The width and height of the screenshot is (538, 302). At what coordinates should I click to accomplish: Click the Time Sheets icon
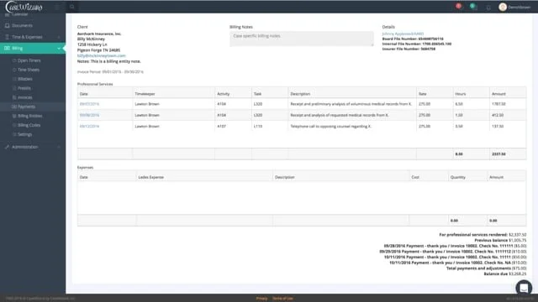point(14,70)
